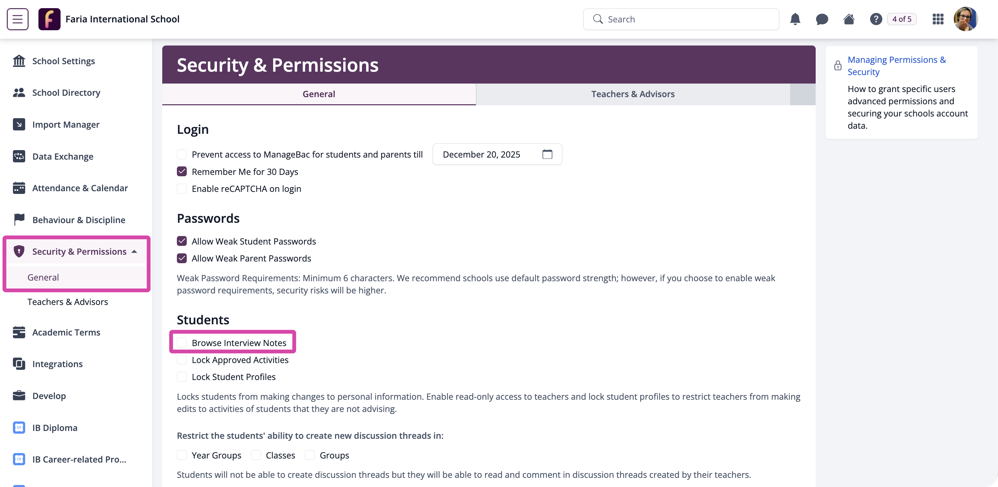Click the Faria school logo

coord(49,19)
